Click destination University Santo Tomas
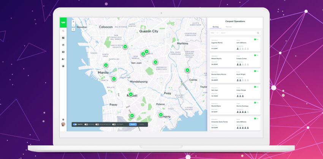This screenshot has height=159, width=323. 220,122
